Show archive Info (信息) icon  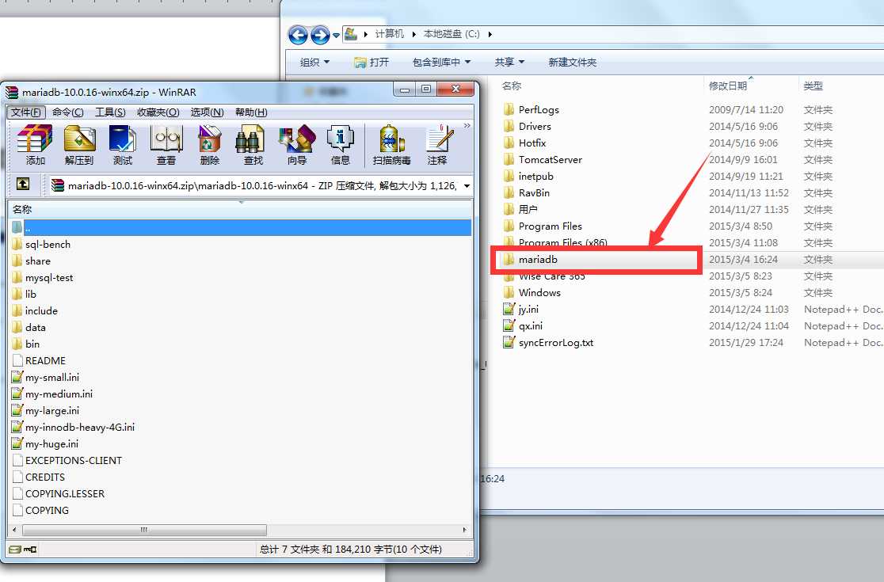coord(341,146)
